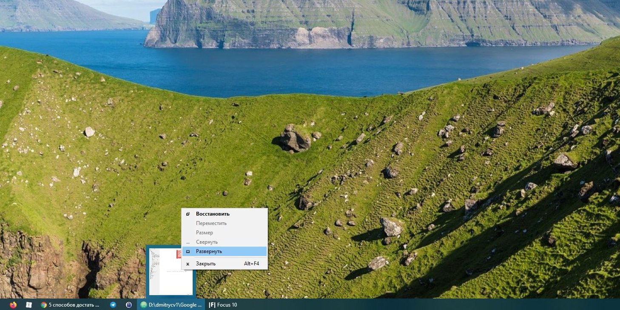
Task: Select Восстановить in the context menu
Action: 213,214
